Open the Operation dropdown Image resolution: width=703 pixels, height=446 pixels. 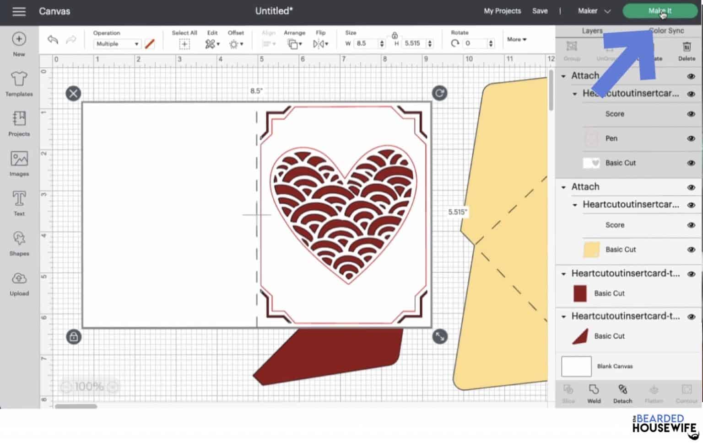[117, 44]
